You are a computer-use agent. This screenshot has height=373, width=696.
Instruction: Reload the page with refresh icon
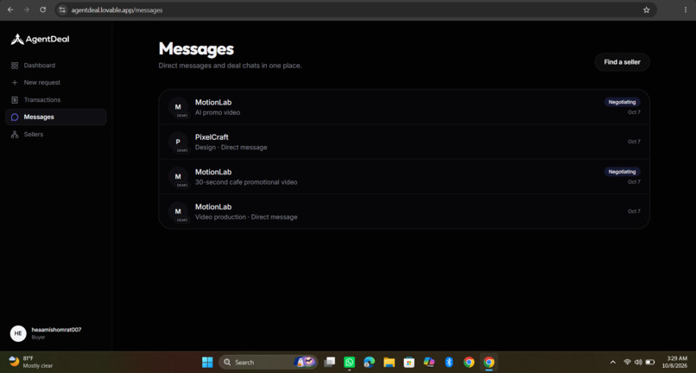[x=42, y=9]
